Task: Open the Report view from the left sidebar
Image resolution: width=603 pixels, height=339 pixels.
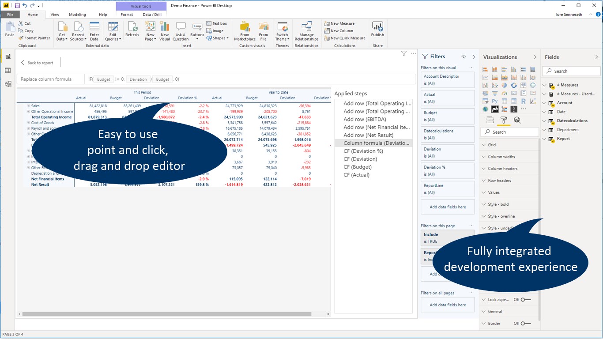Action: [x=8, y=56]
